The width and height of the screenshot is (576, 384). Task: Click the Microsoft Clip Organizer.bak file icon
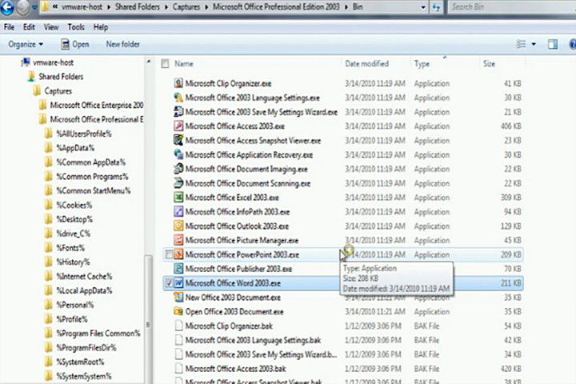(178, 326)
